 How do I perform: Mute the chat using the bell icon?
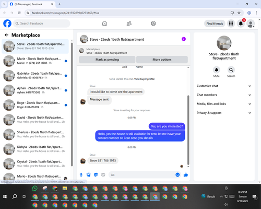click(217, 70)
